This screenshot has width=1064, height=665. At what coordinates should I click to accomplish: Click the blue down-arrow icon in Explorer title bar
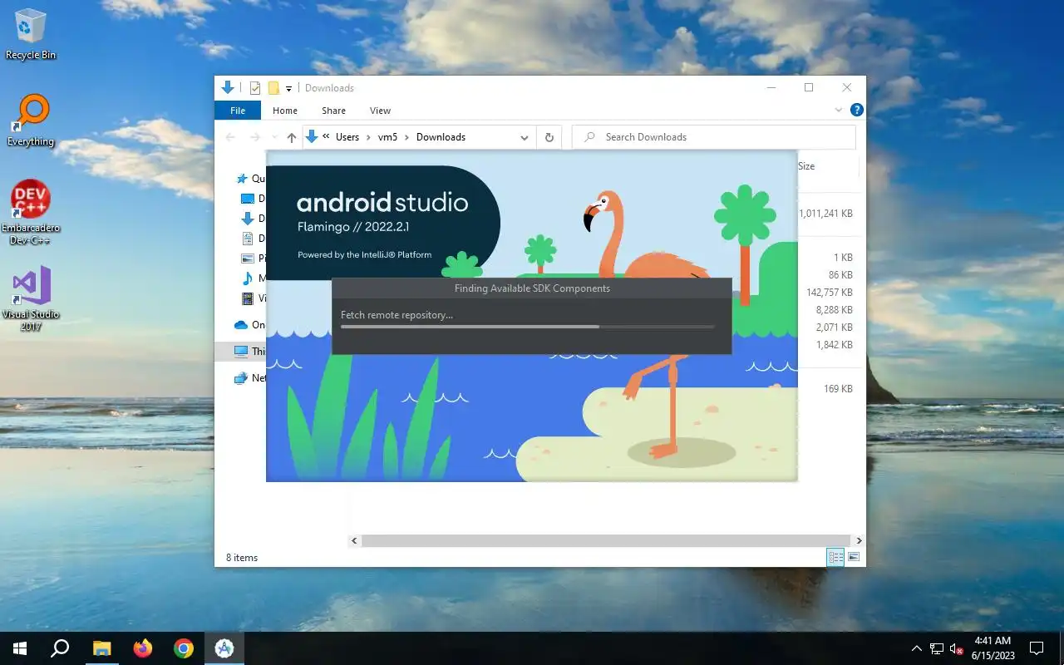227,87
